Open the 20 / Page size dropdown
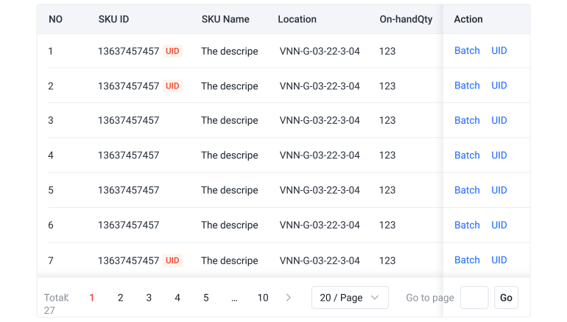567x322 pixels. 350,298
